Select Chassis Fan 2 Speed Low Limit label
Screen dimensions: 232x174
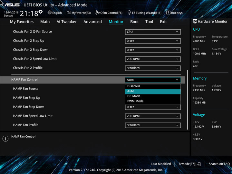coord(35,59)
